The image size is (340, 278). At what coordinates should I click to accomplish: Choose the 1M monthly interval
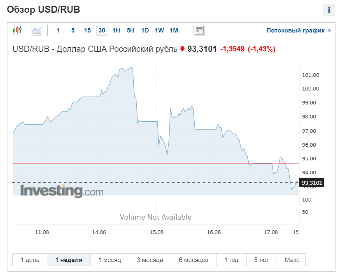pos(174,30)
